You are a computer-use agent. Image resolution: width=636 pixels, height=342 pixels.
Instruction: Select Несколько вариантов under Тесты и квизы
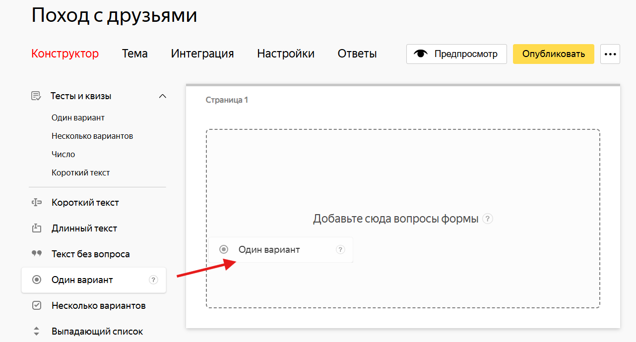(x=92, y=136)
